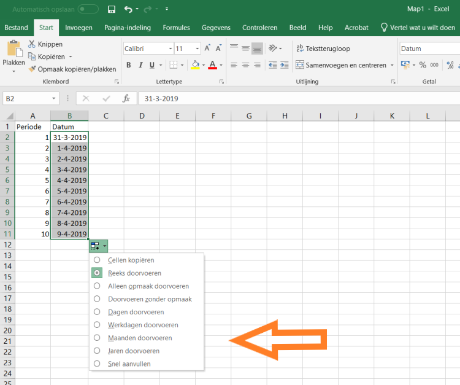Toggle bold formatting
The width and height of the screenshot is (460, 385).
point(129,65)
